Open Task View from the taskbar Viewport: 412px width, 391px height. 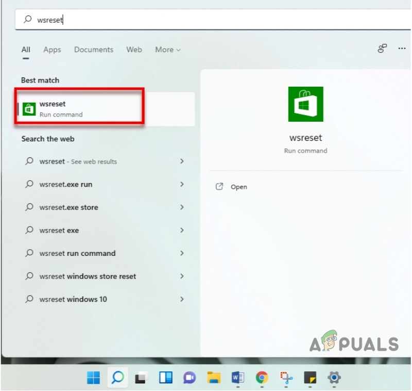click(142, 378)
